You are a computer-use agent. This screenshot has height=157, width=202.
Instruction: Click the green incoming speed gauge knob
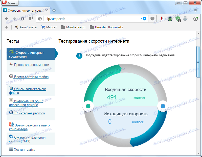coord(88,106)
